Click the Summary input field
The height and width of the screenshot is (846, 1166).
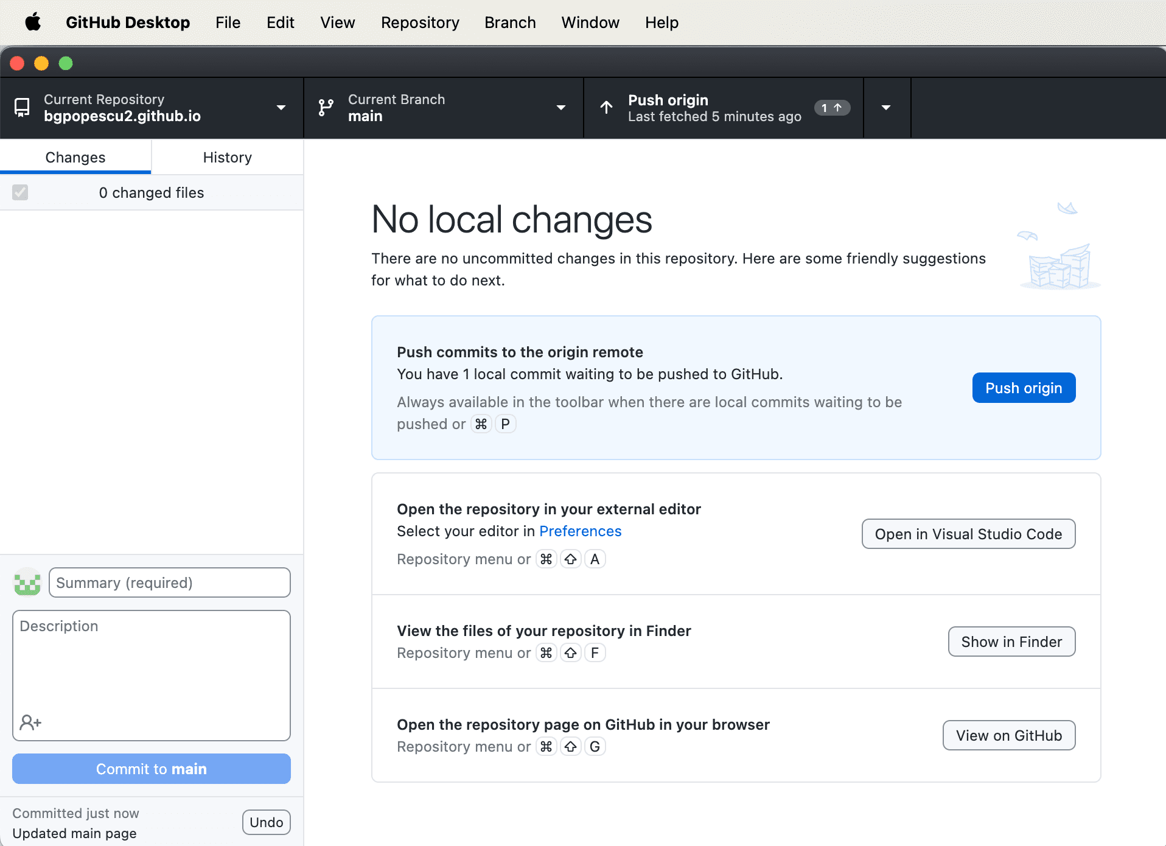[x=169, y=582]
